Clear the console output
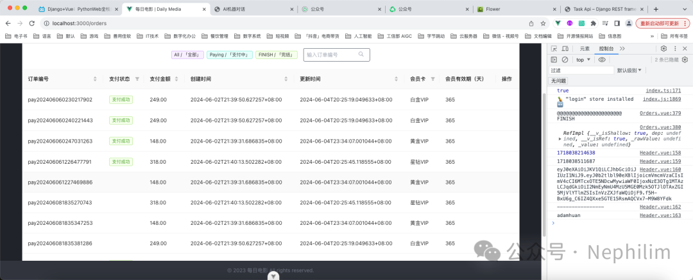The width and height of the screenshot is (693, 280). click(565, 60)
